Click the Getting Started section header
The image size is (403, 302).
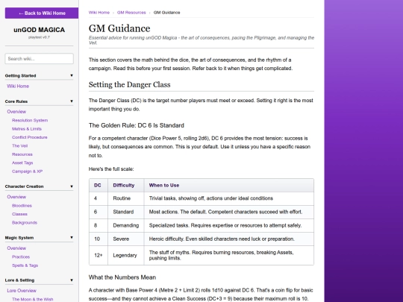39,75
